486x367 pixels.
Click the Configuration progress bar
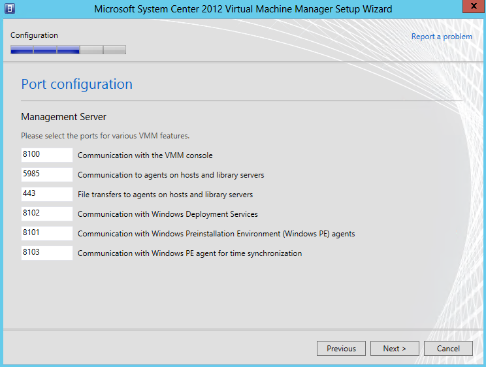68,50
